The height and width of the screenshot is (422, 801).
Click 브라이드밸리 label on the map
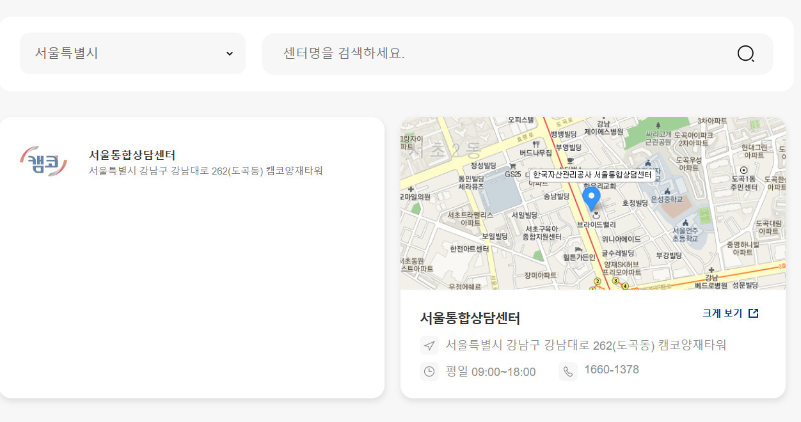click(596, 225)
